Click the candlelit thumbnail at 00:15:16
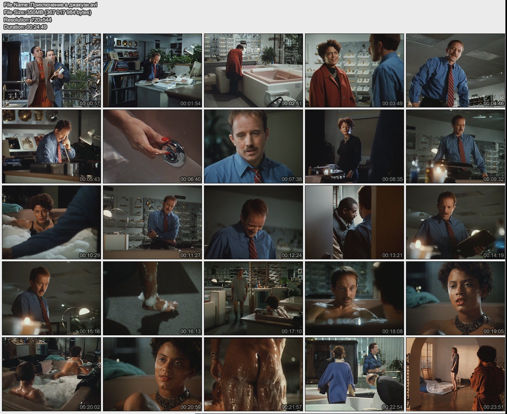Screen dimensions: 507x414 (51, 298)
